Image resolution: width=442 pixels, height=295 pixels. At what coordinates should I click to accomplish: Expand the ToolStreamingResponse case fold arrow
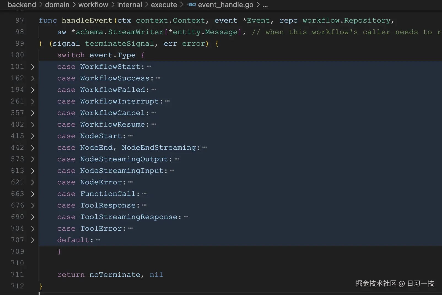pyautogui.click(x=33, y=217)
